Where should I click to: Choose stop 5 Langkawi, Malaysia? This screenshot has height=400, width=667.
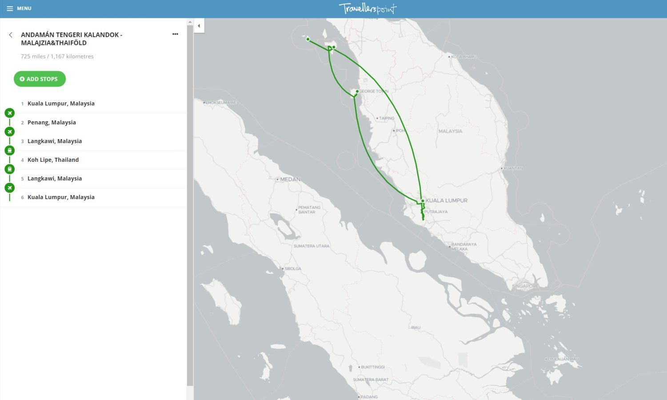pos(55,178)
